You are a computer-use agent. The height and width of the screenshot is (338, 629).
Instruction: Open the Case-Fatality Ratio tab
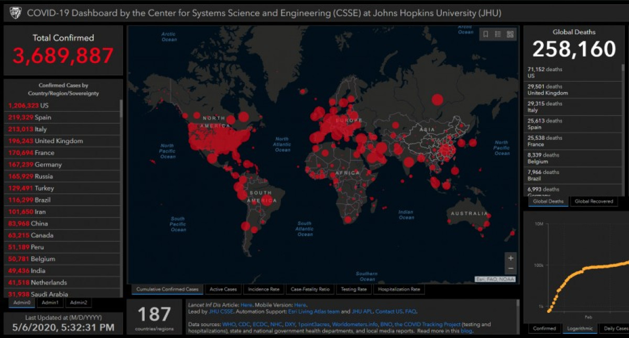(310, 289)
